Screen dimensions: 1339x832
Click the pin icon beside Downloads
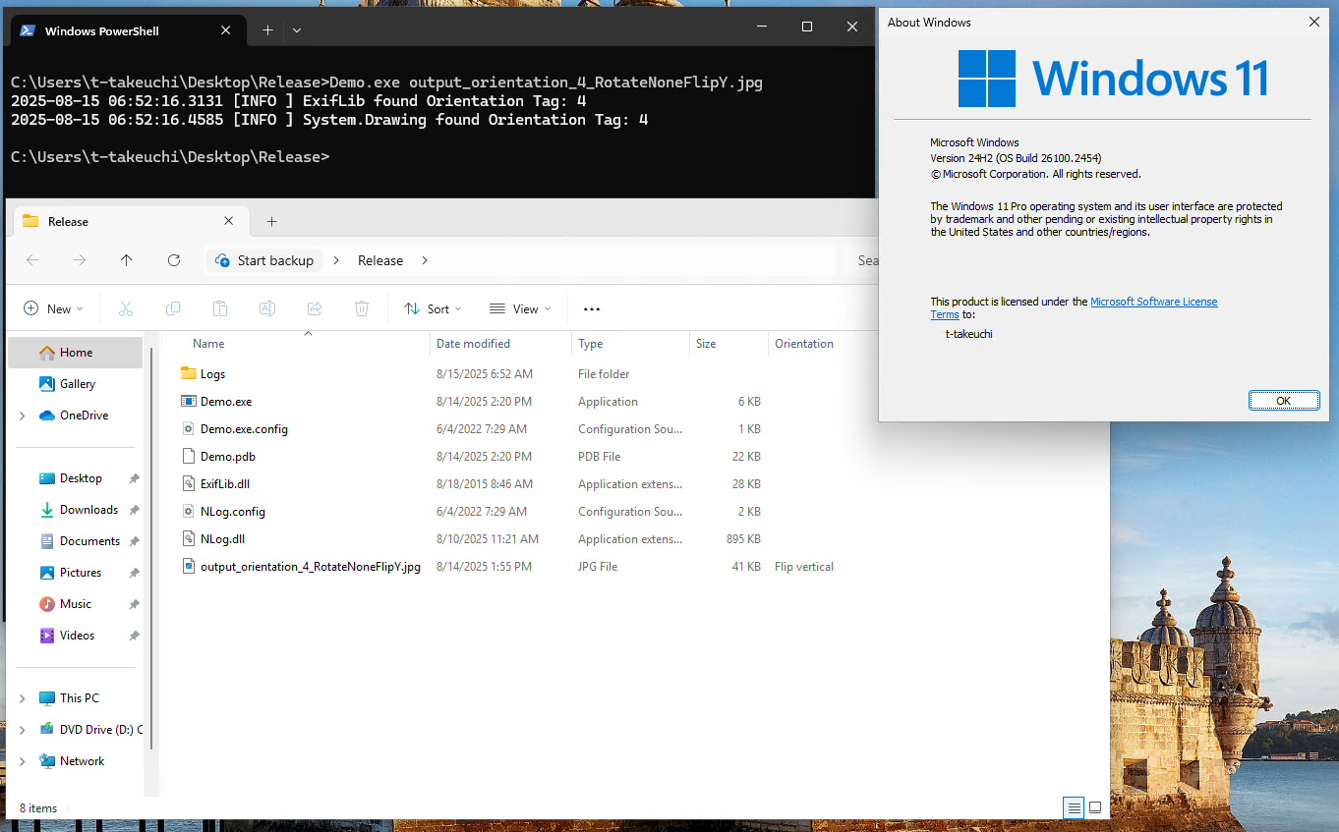pyautogui.click(x=134, y=510)
